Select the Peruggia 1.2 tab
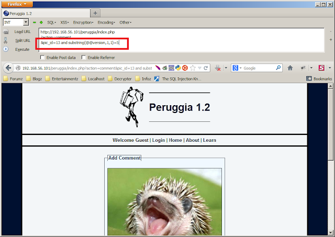This screenshot has width=335, height=237. click(x=46, y=14)
